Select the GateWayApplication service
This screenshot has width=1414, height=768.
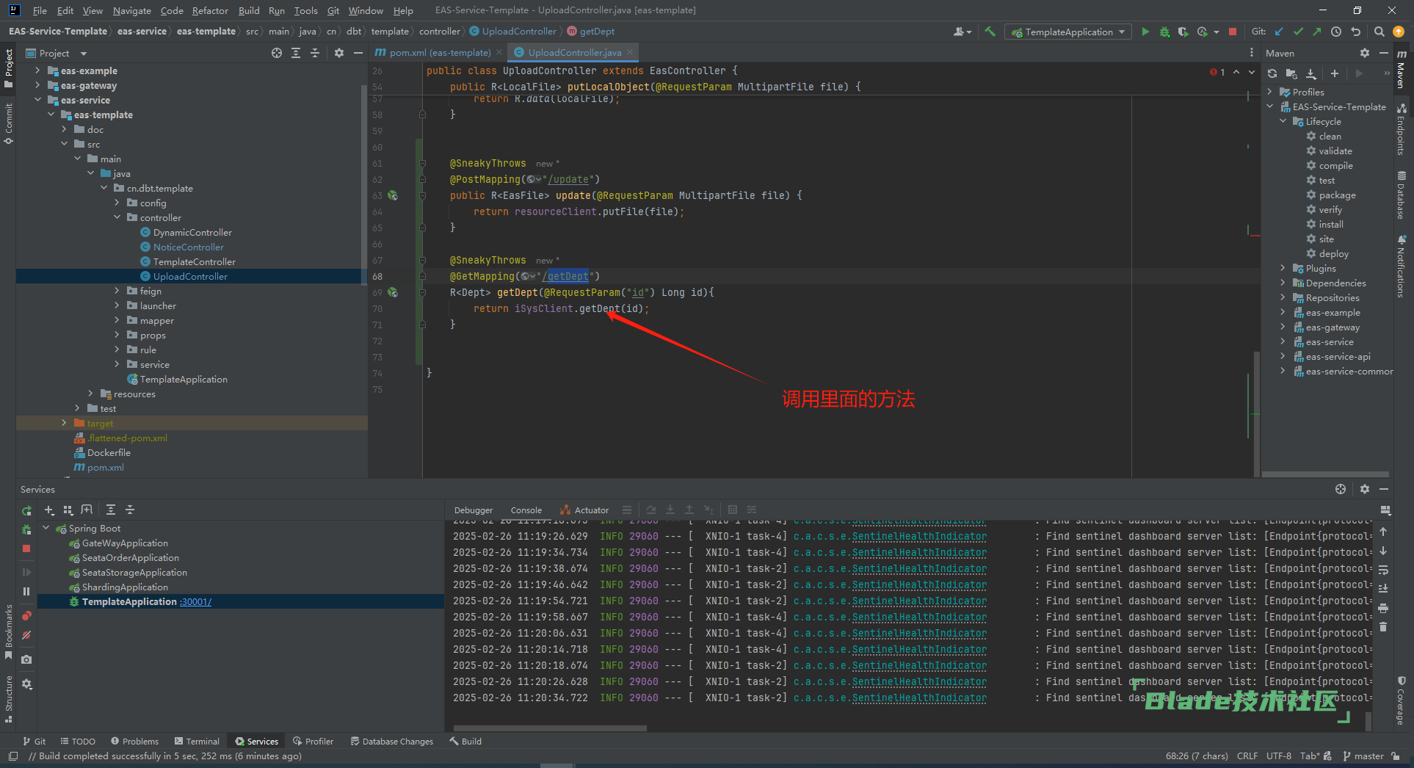125,543
